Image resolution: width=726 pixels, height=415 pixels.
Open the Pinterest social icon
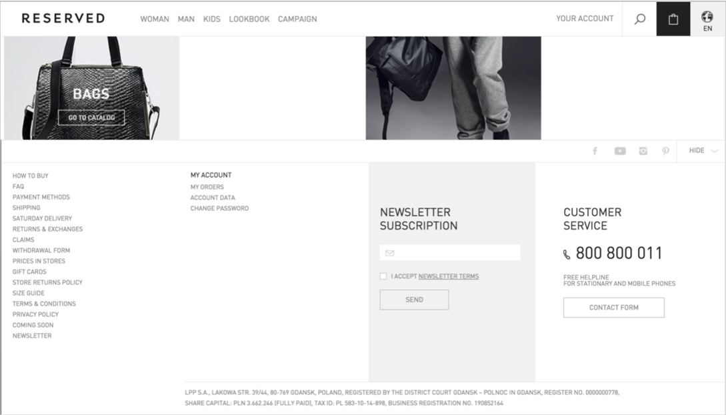(x=665, y=151)
